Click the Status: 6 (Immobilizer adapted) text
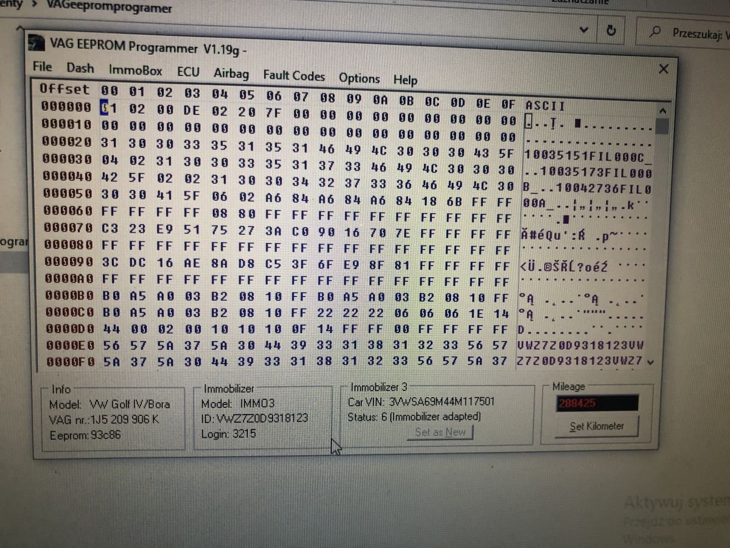 pos(414,417)
